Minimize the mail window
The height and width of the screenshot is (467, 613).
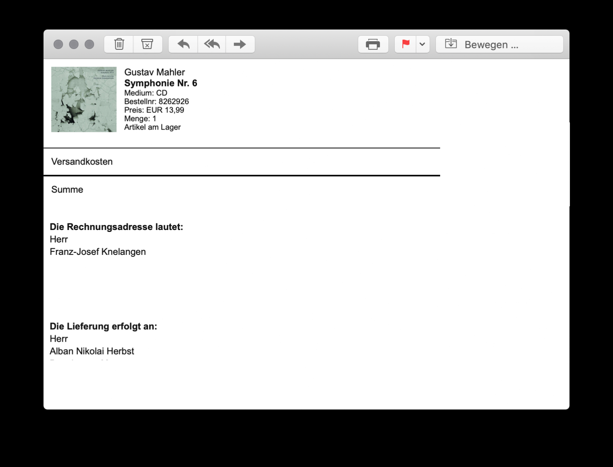pyautogui.click(x=74, y=44)
